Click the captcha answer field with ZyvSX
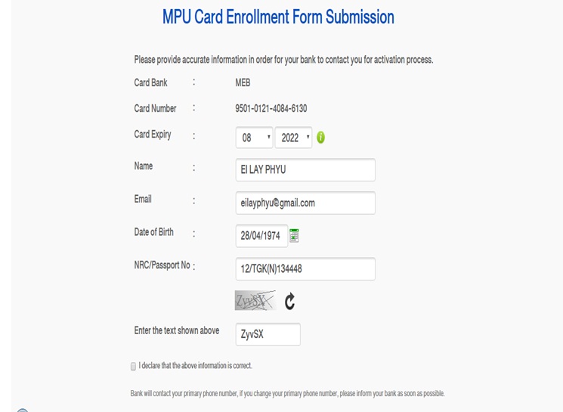The width and height of the screenshot is (563, 412). pos(268,334)
